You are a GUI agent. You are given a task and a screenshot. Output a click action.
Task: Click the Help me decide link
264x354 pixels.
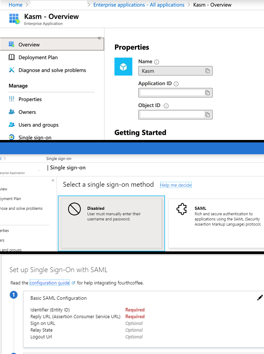pyautogui.click(x=176, y=185)
